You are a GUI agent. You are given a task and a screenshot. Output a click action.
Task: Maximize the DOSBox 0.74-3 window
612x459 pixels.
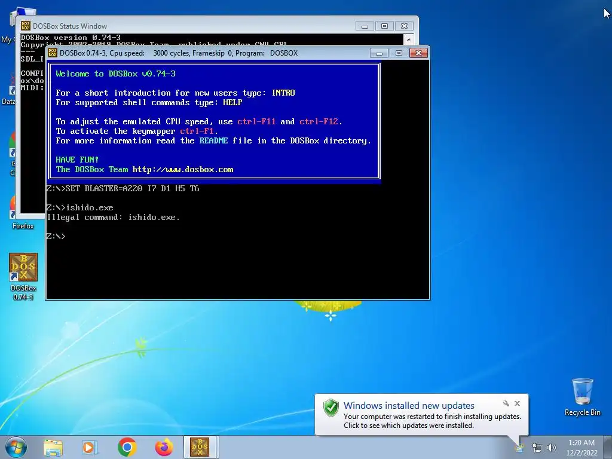click(399, 53)
